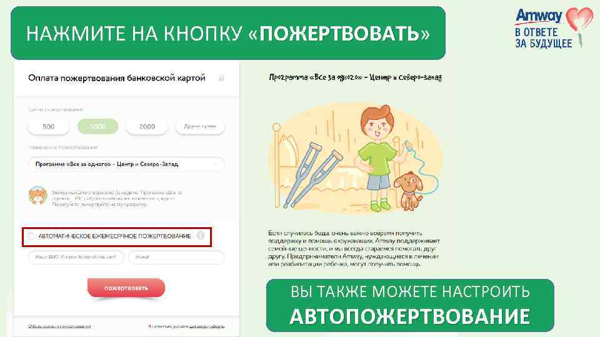Click the dropdown arrow of the program selector
Screen dimensions: 600x337
click(216, 164)
